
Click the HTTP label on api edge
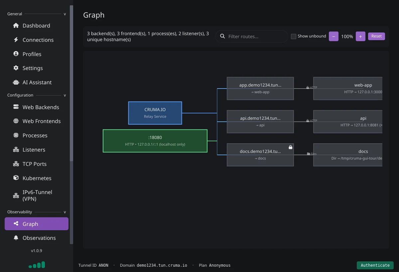coord(314,121)
